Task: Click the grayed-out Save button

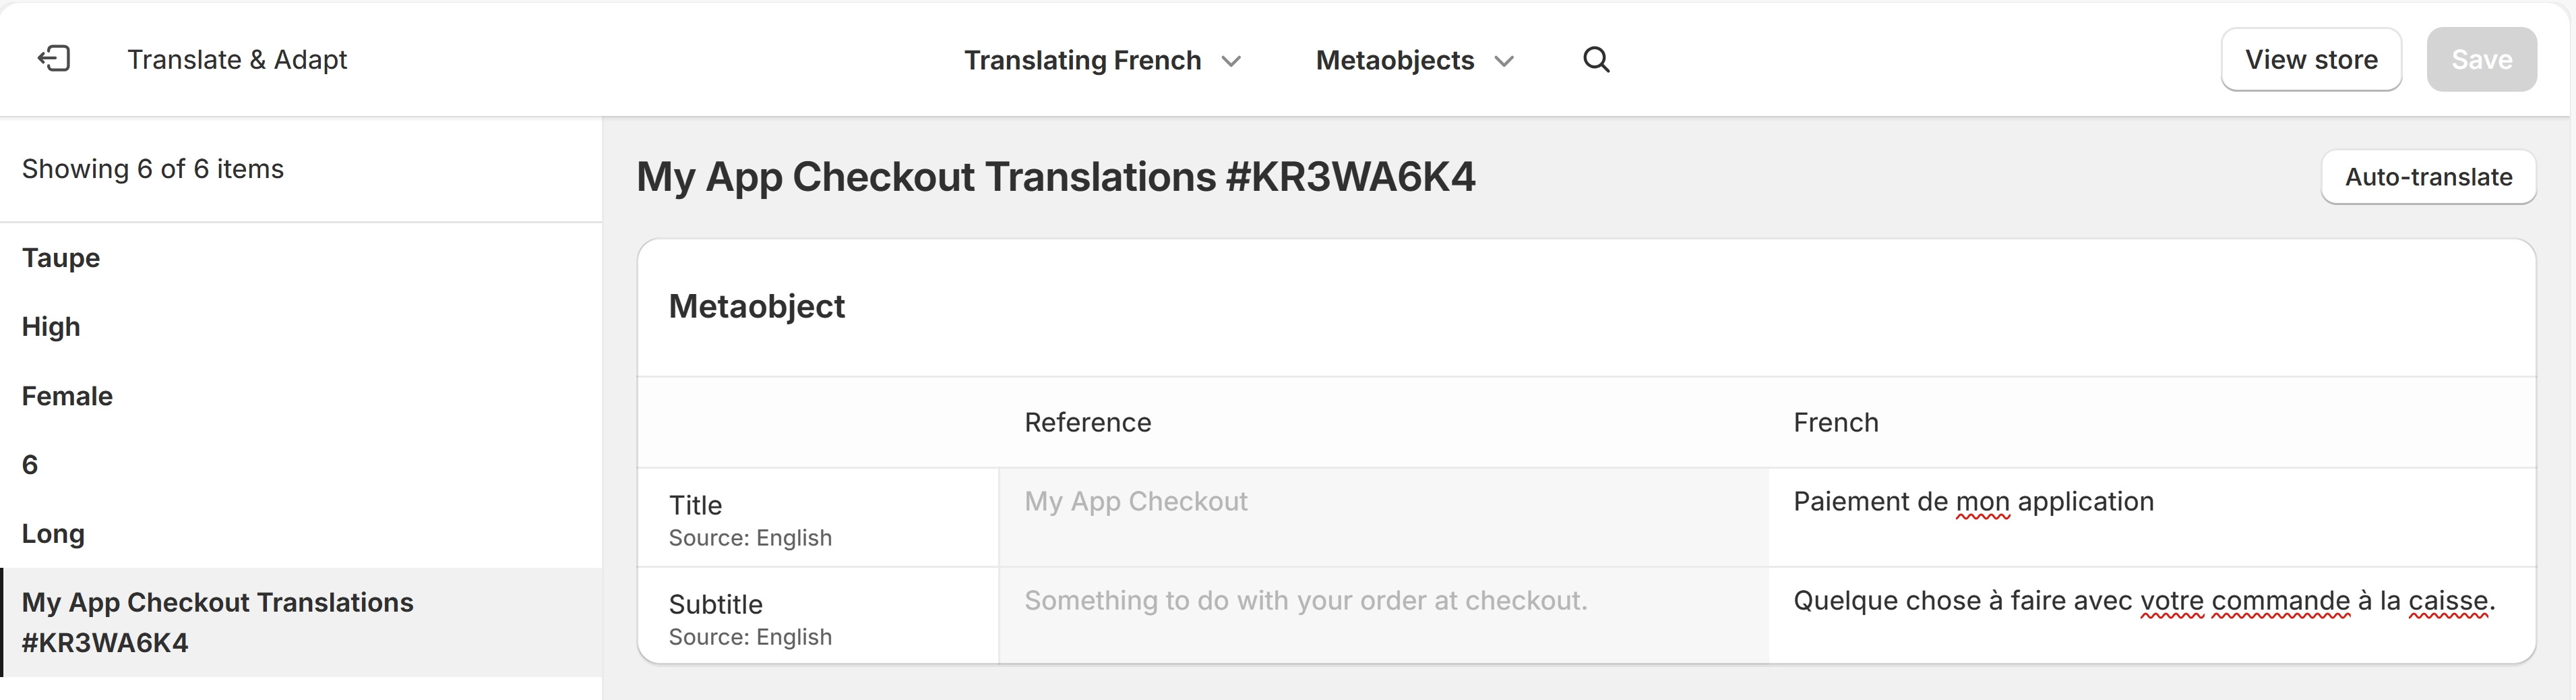Action: point(2481,59)
